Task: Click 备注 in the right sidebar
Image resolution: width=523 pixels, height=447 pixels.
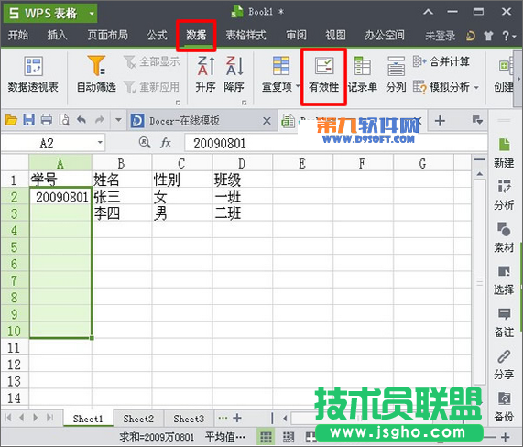Action: pyautogui.click(x=504, y=322)
